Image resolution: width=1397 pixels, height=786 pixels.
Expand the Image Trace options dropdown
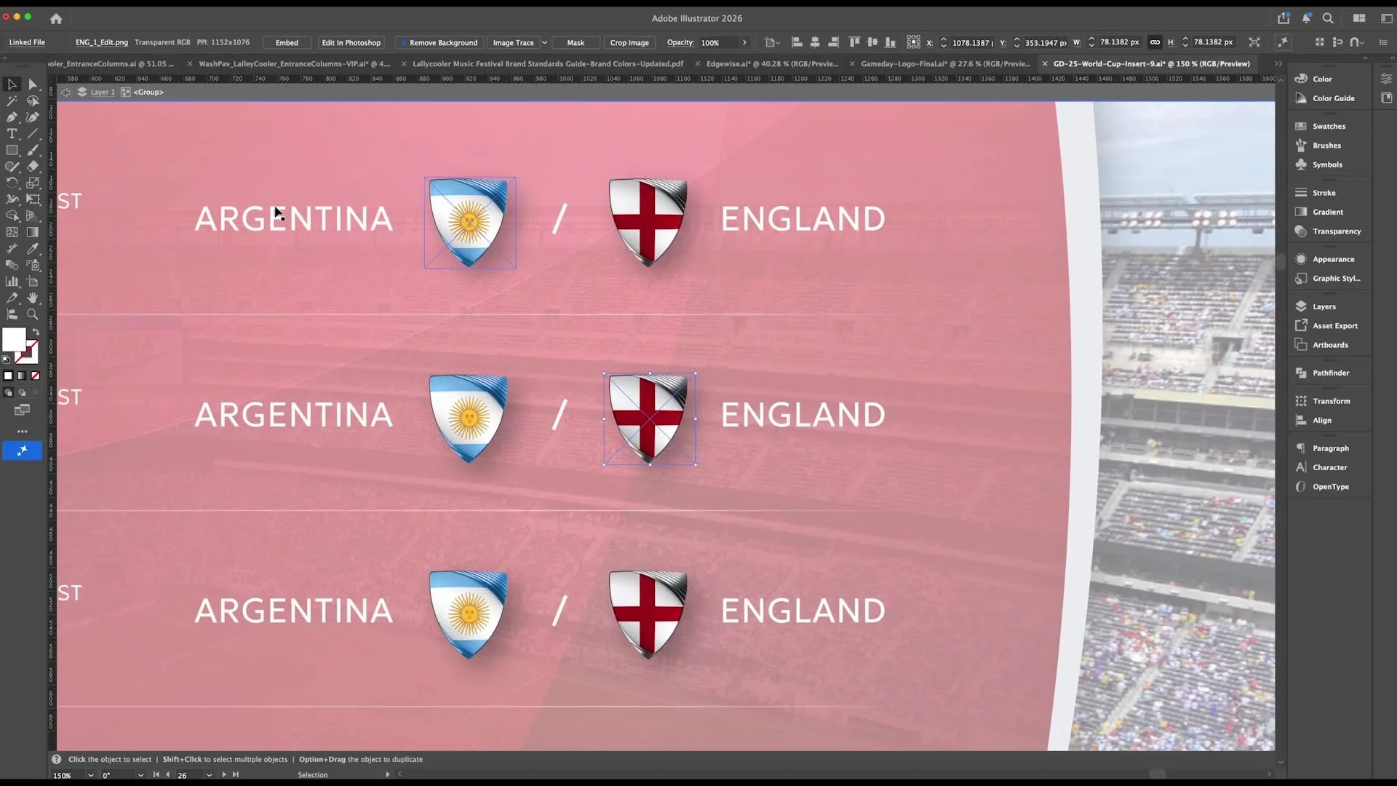[x=544, y=42]
